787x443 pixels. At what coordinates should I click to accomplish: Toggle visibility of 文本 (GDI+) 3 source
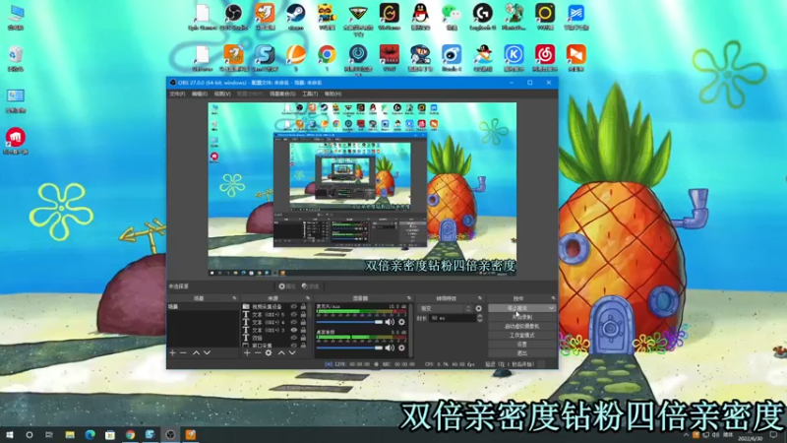tap(294, 330)
